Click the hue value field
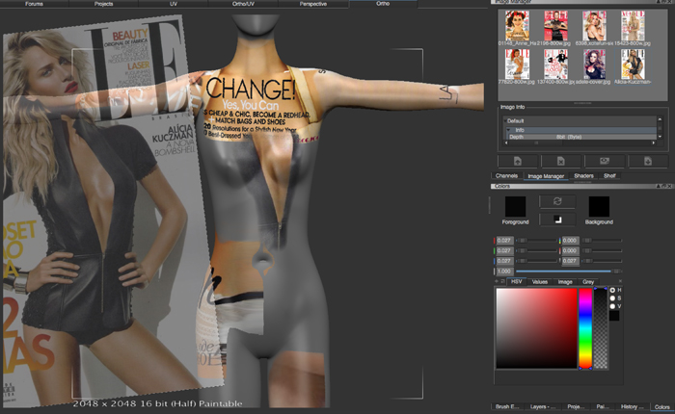This screenshot has height=414, width=675. tap(570, 241)
